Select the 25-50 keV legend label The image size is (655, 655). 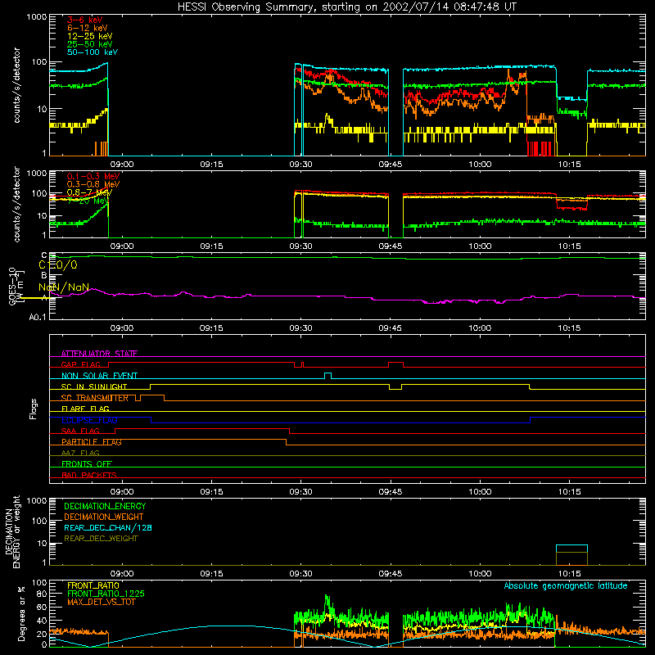[x=89, y=44]
